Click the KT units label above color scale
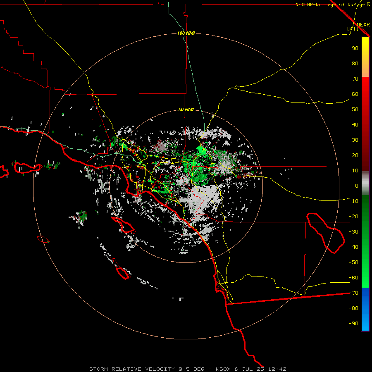 pos(353,29)
